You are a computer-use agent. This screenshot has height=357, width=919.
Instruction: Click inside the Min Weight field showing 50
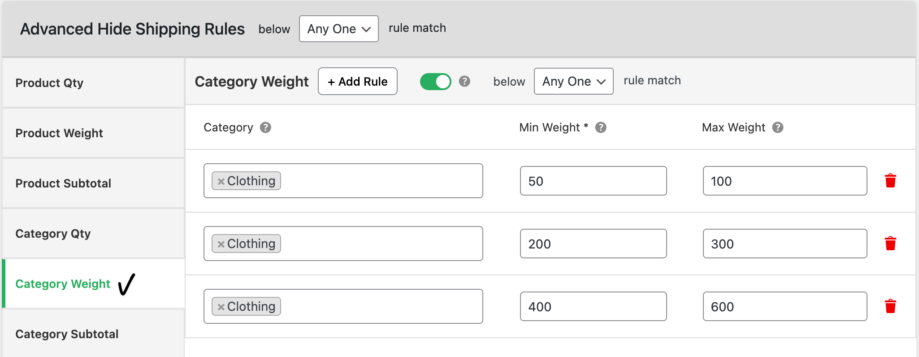[593, 181]
